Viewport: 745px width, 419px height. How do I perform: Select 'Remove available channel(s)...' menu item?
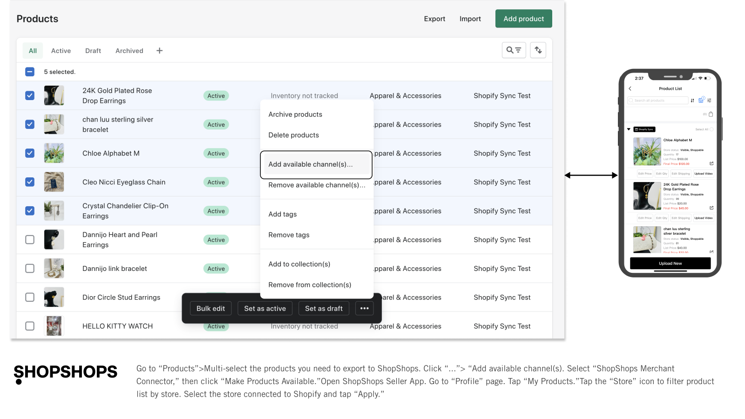pos(317,185)
